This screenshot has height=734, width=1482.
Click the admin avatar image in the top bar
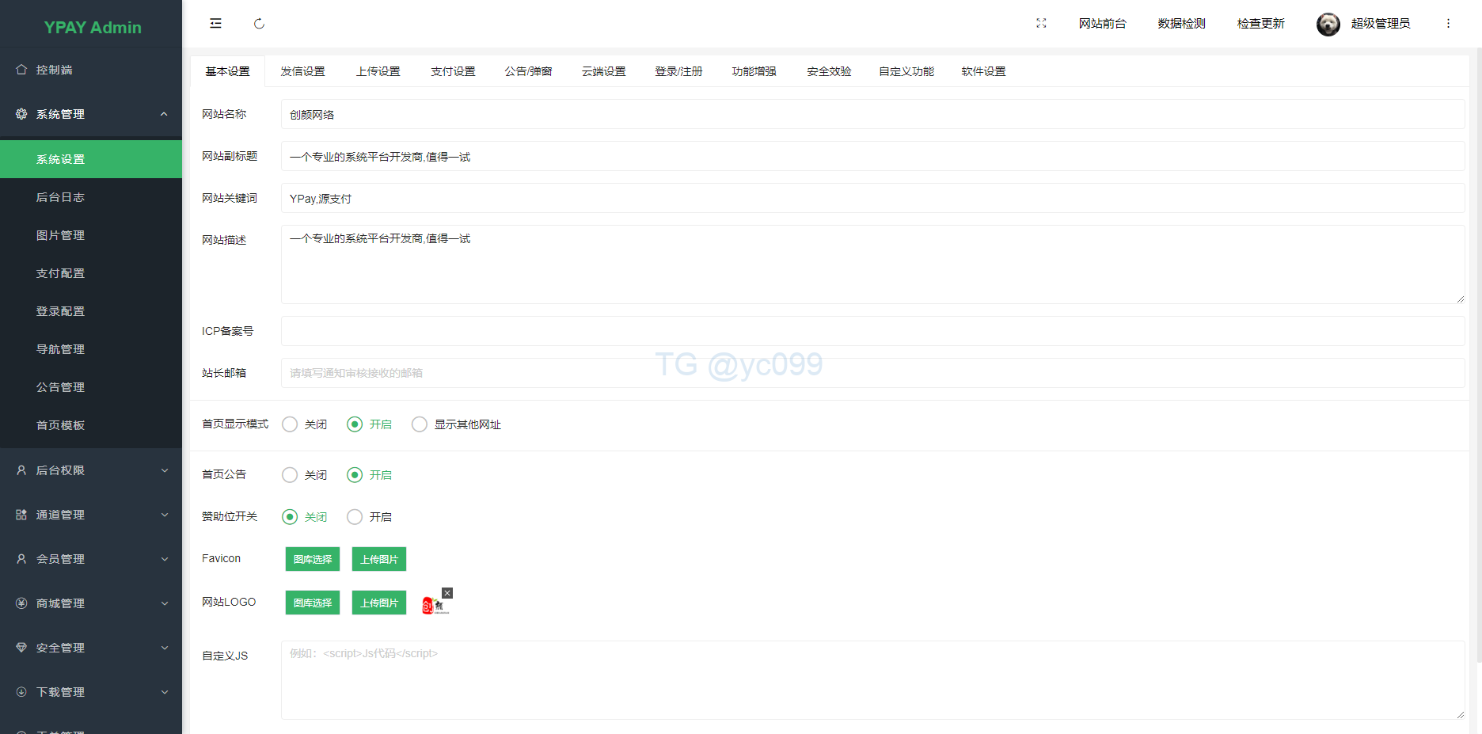pos(1328,24)
